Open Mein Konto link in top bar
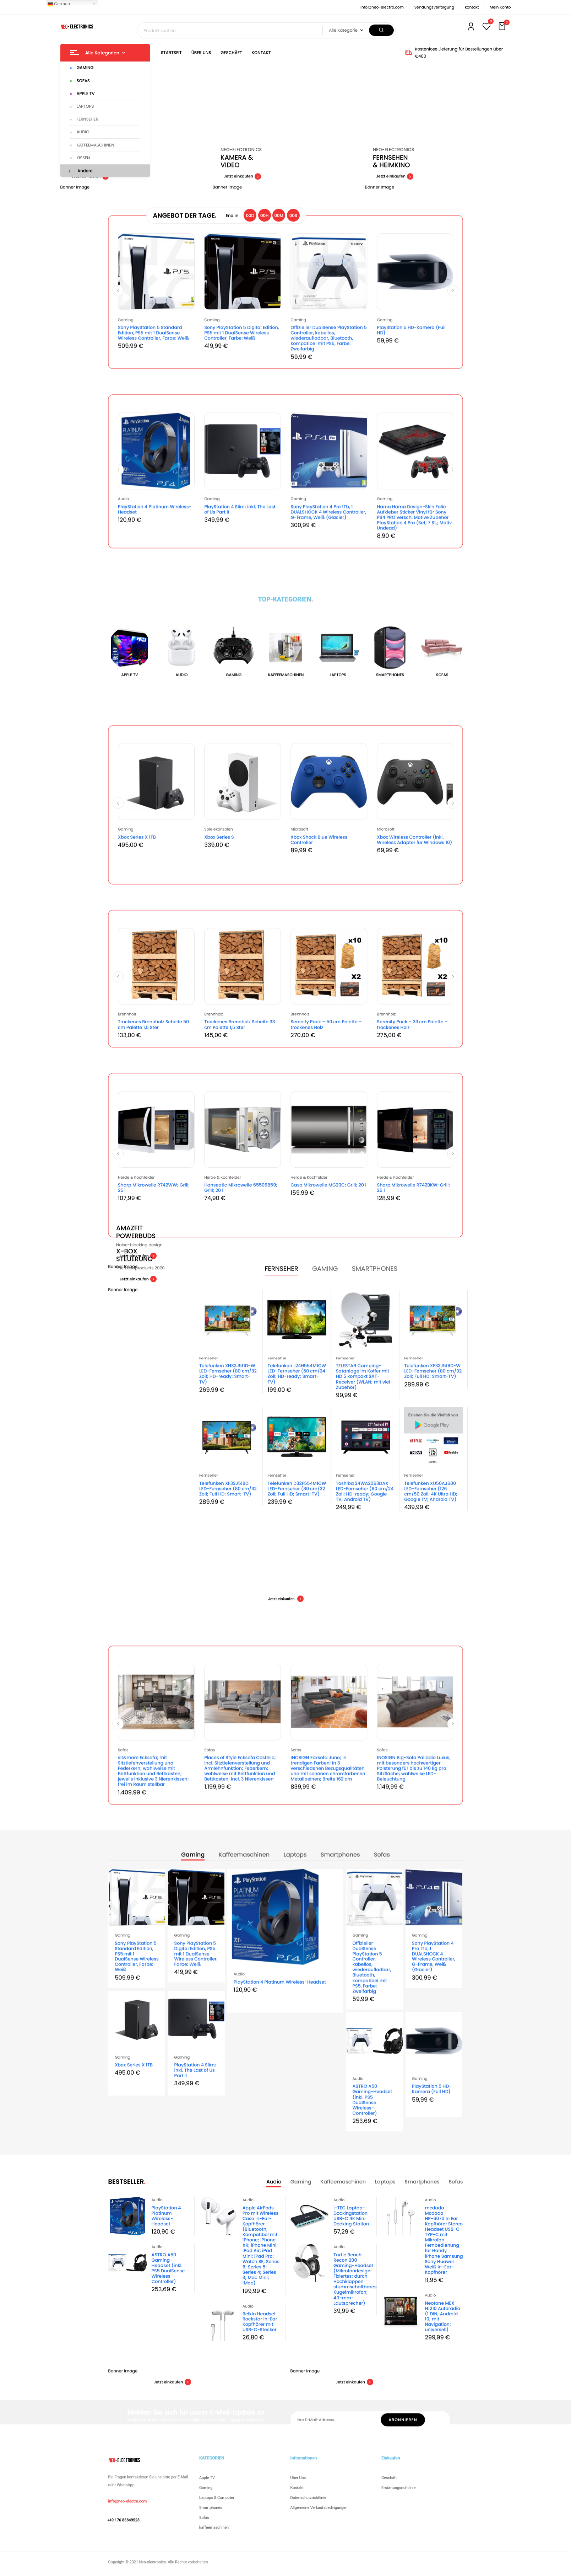Viewport: 571px width, 2576px height. 500,7
